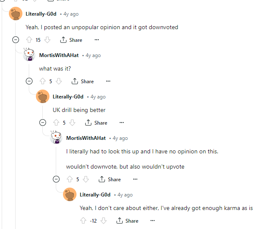The image size is (273, 229).
Task: Open more options for "UK drill" comment
Action: tap(122, 123)
